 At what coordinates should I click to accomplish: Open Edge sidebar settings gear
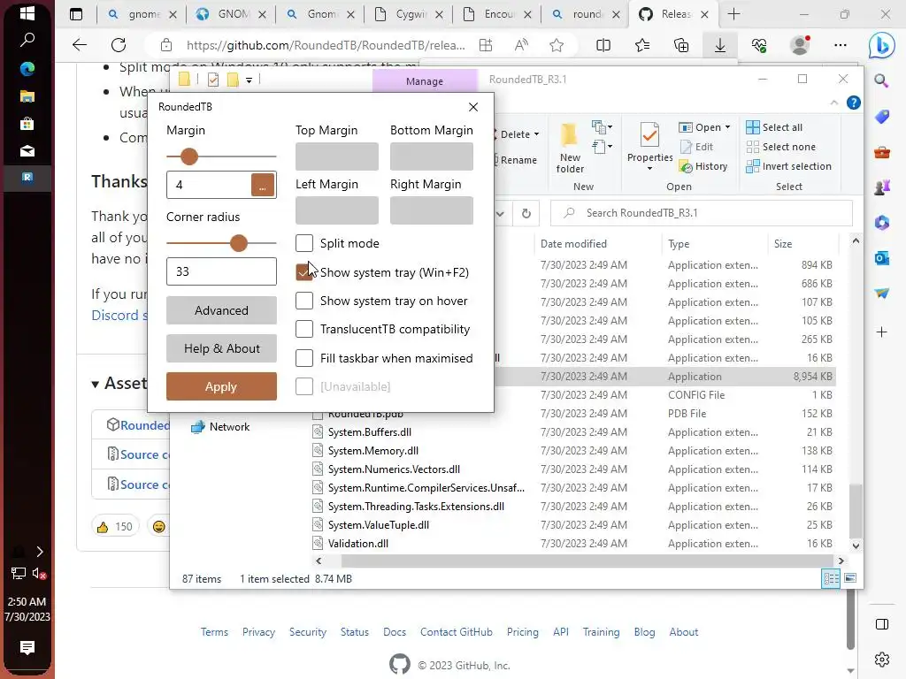882,659
